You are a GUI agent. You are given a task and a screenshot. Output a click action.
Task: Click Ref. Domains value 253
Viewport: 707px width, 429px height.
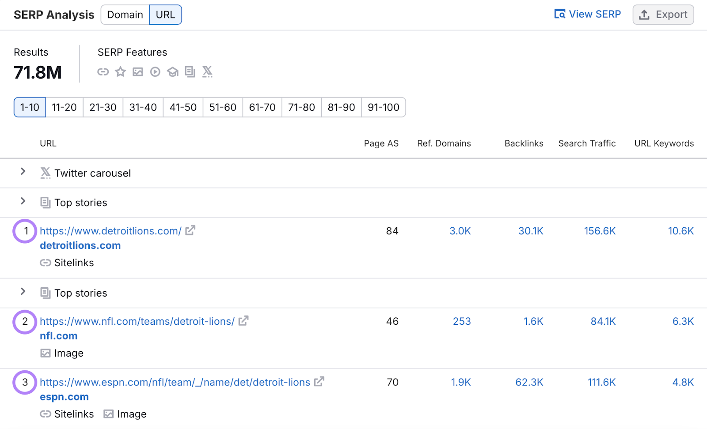pyautogui.click(x=462, y=321)
